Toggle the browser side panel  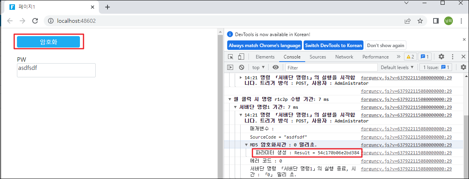click(x=436, y=21)
